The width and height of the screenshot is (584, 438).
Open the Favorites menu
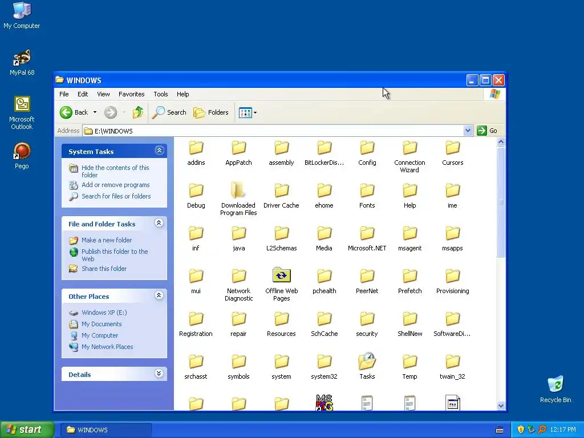click(132, 94)
